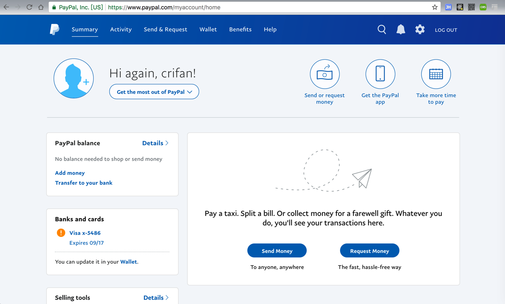Bookmark the page with the star icon
Viewport: 505px width, 304px height.
[435, 7]
